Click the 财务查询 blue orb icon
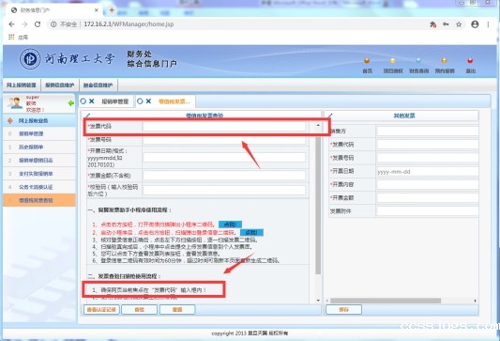This screenshot has width=500, height=341. 418,61
